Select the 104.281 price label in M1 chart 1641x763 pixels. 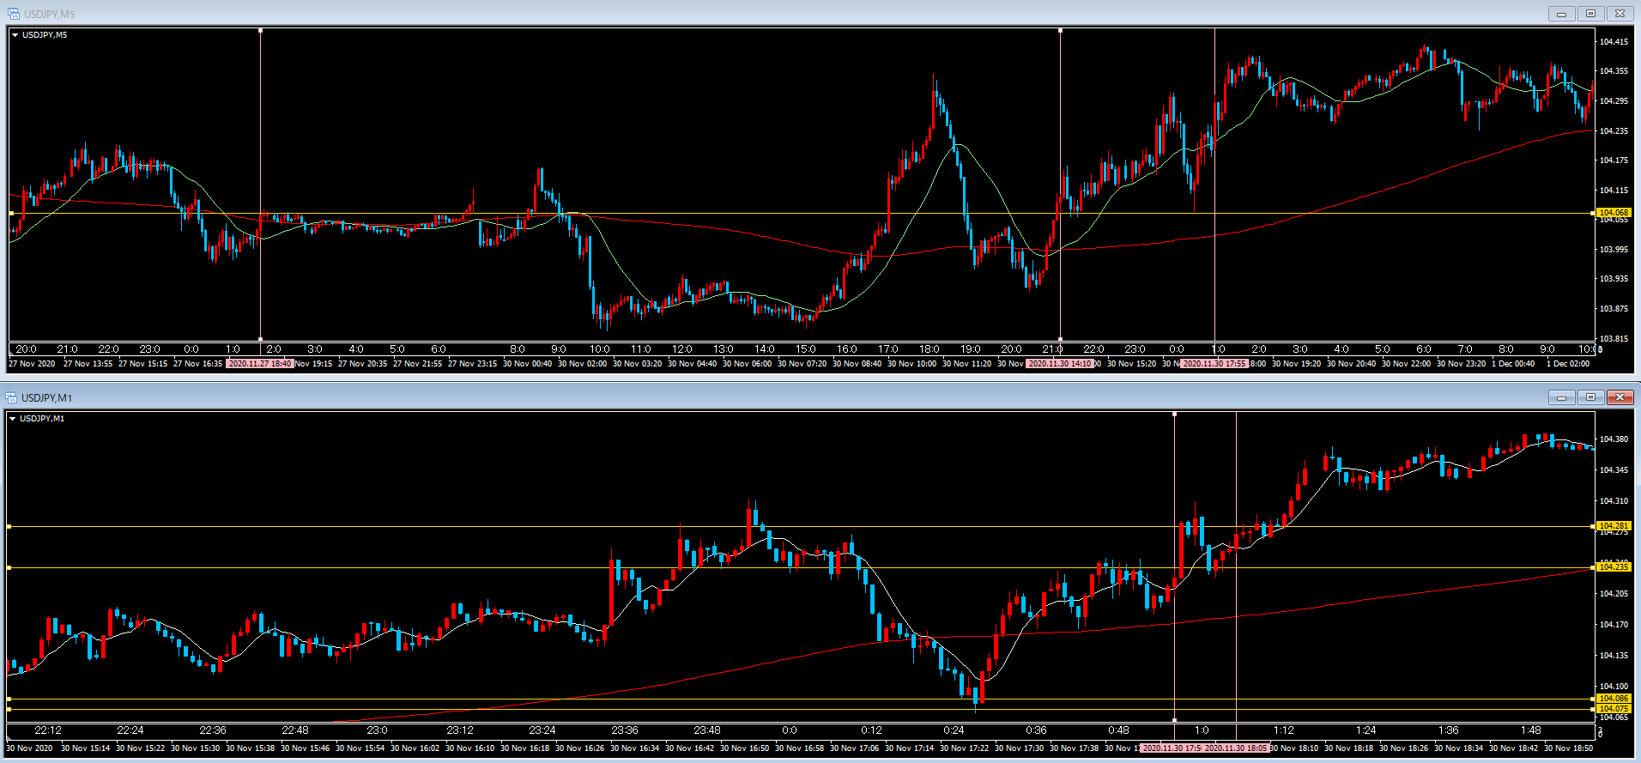tap(1614, 525)
